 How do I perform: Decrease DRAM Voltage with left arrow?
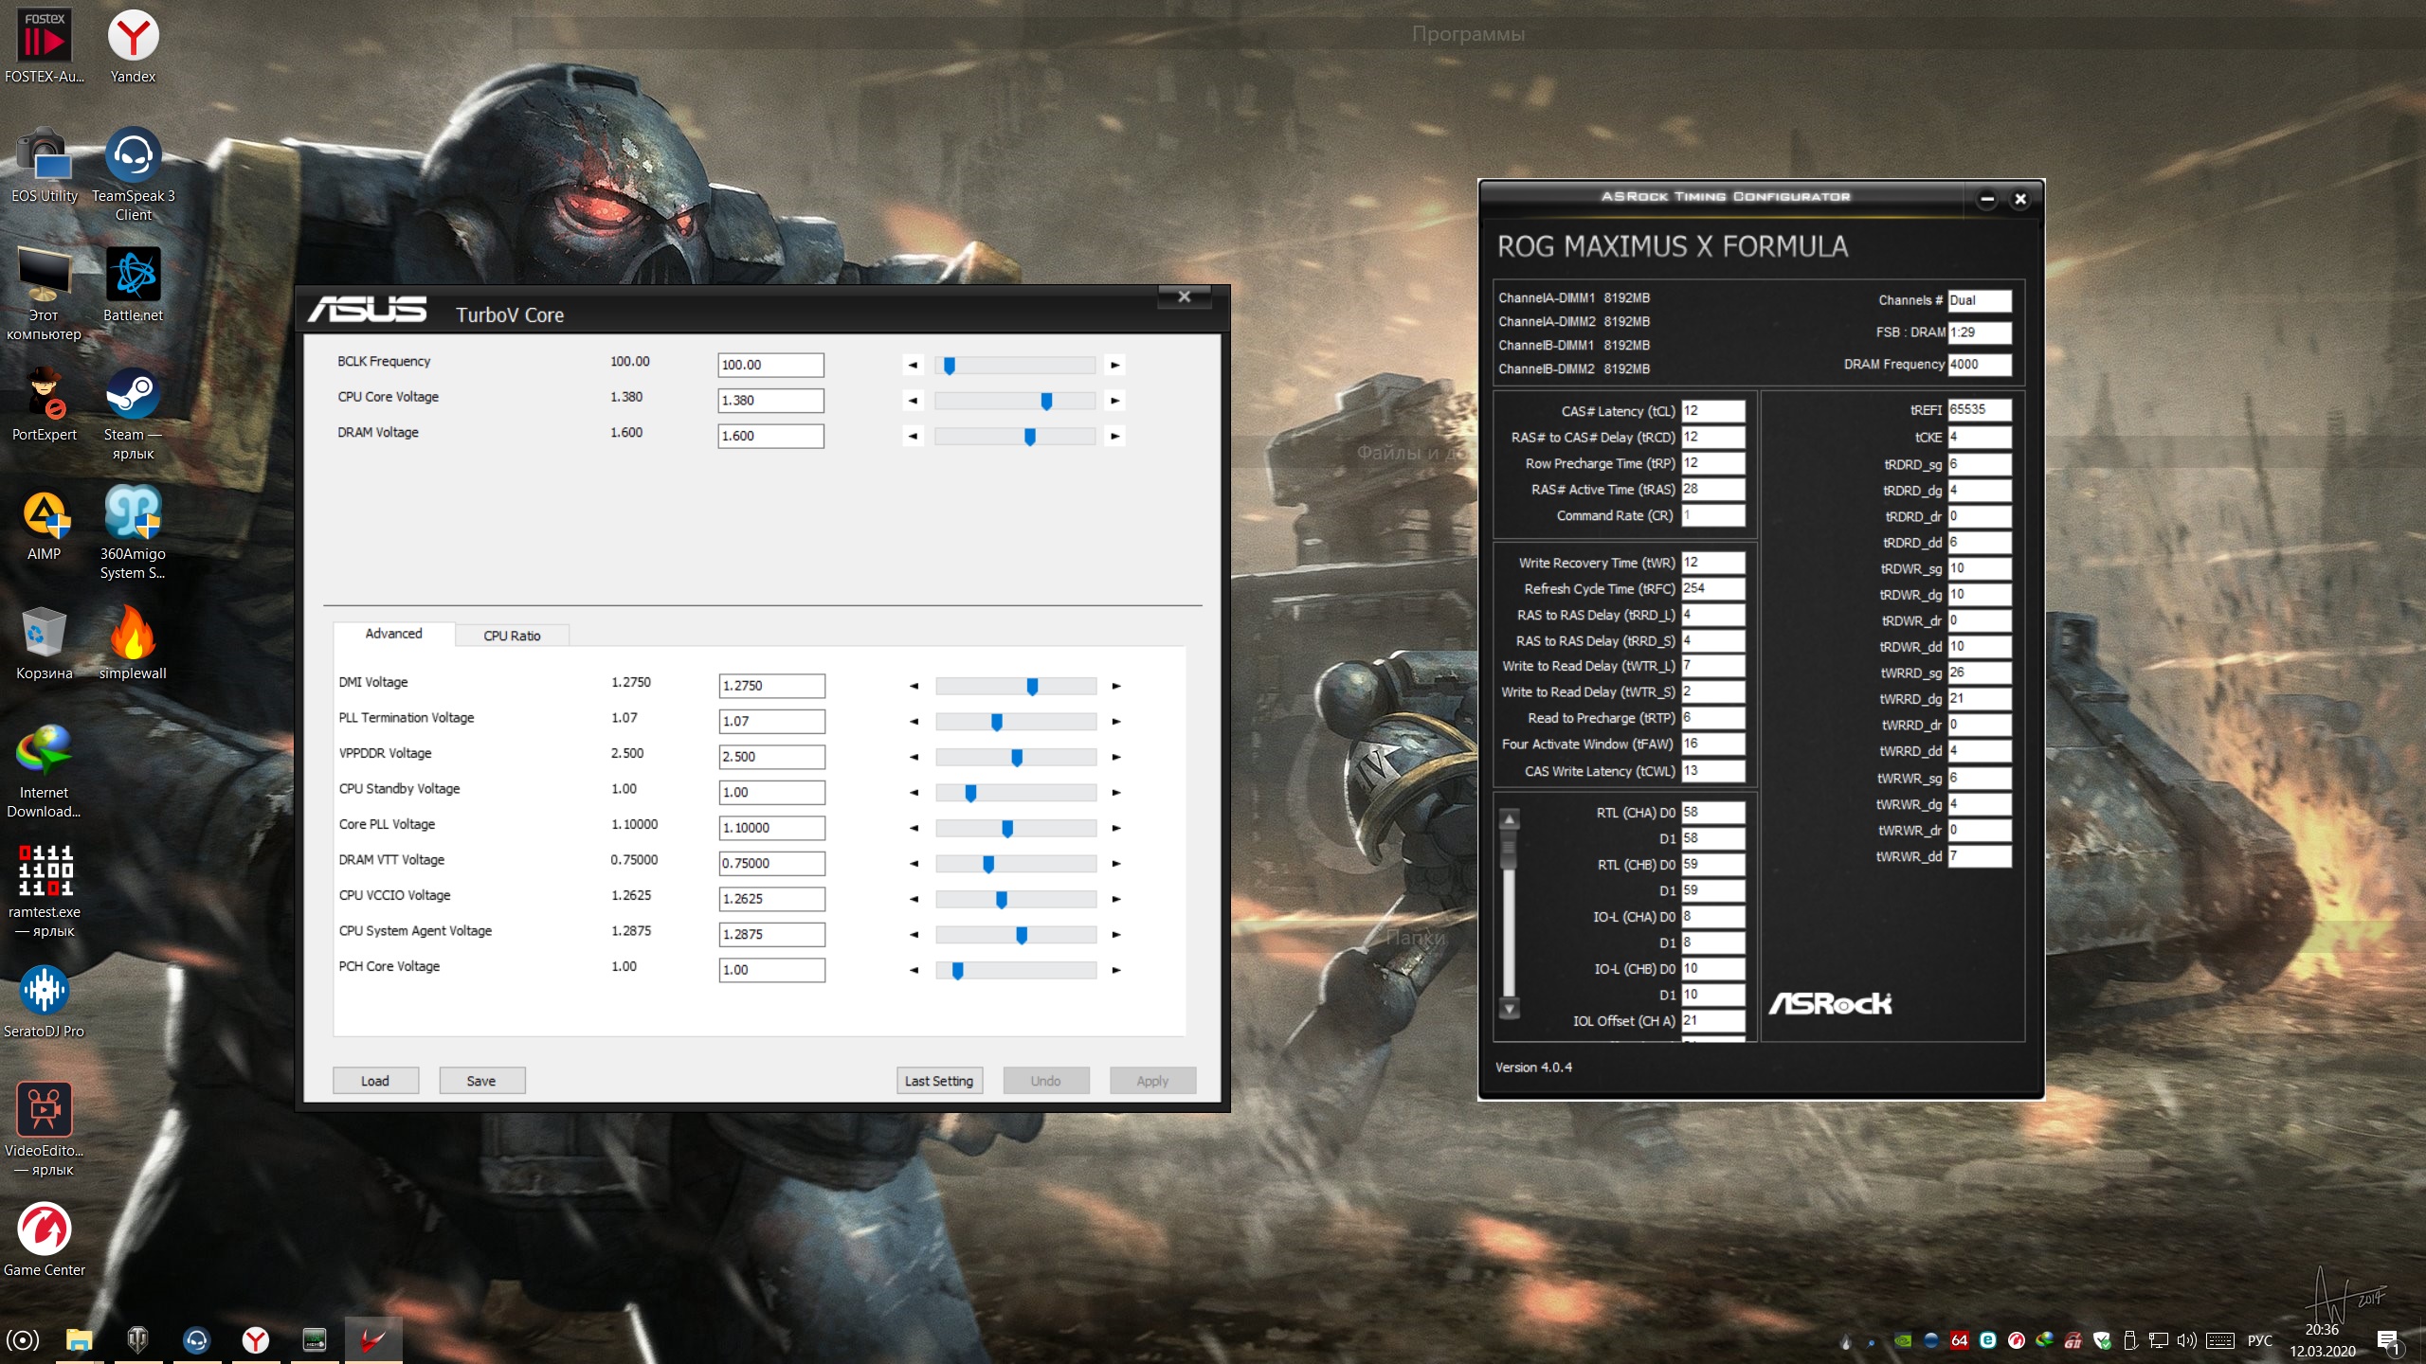pos(913,437)
